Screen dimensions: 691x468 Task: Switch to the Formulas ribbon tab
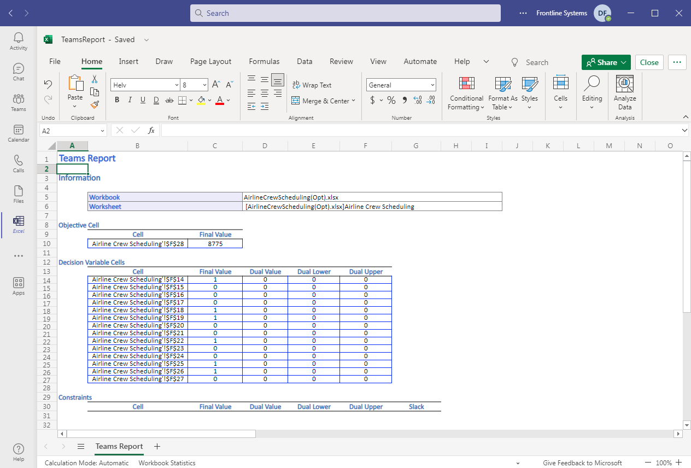[x=264, y=62]
